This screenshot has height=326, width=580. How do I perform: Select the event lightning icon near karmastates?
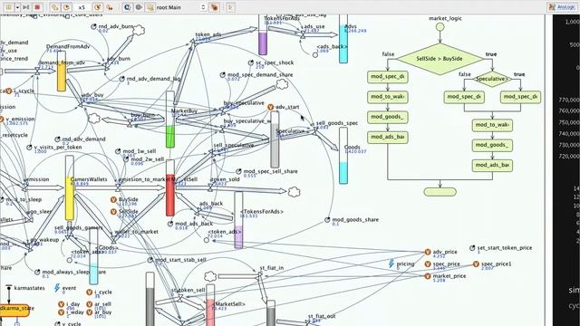[x=57, y=288]
